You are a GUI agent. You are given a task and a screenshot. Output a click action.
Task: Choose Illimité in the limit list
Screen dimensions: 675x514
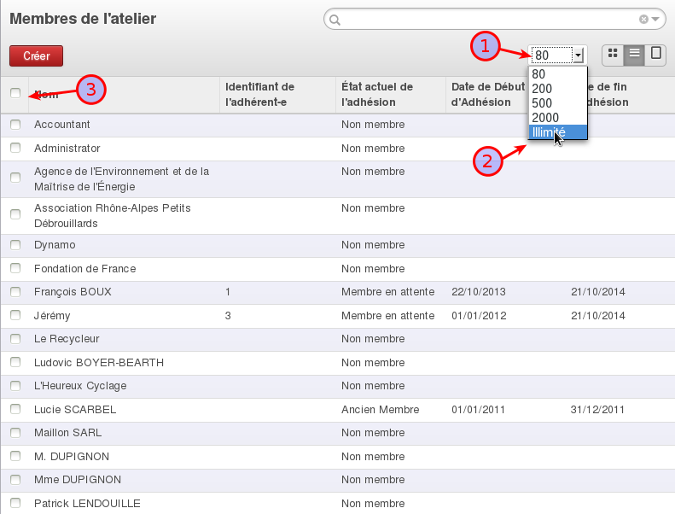pos(557,132)
